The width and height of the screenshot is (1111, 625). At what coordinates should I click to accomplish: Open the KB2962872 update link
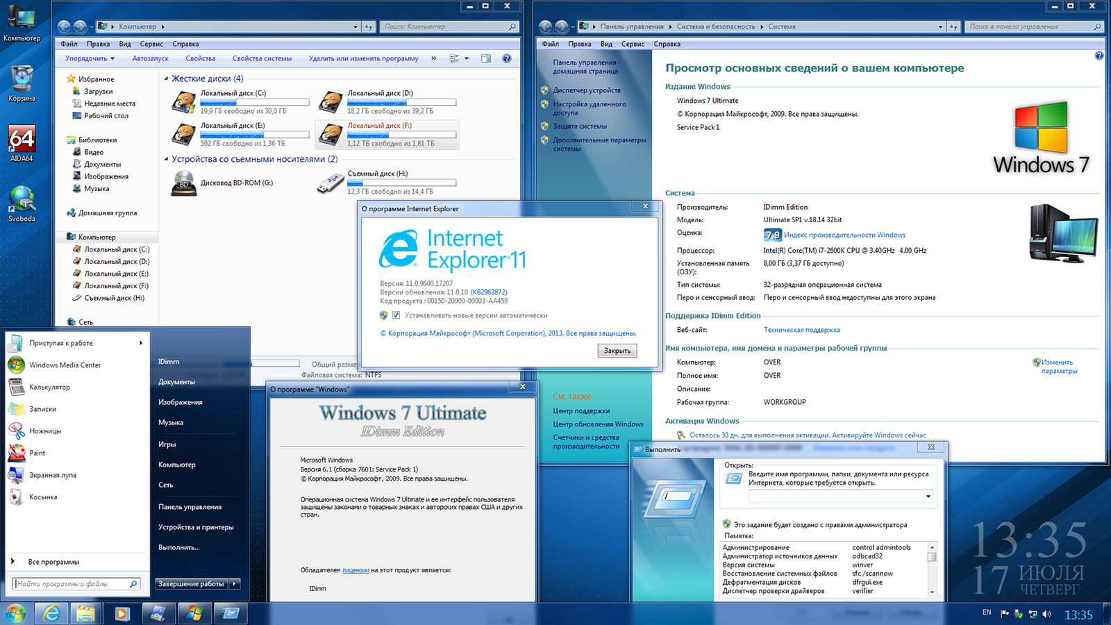tap(489, 292)
